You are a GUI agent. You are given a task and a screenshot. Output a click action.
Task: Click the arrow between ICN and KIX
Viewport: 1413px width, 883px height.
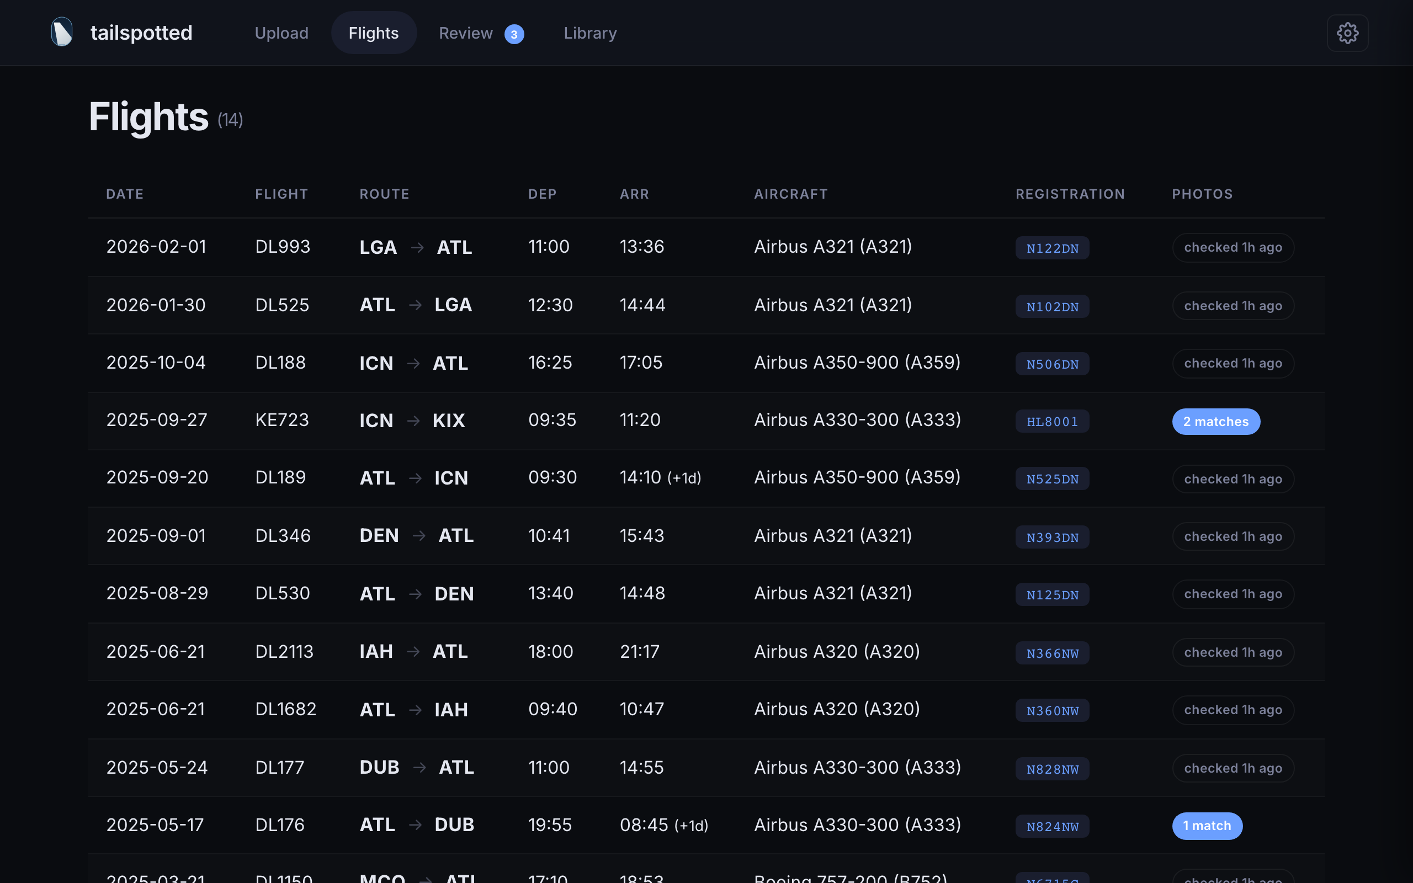click(414, 421)
